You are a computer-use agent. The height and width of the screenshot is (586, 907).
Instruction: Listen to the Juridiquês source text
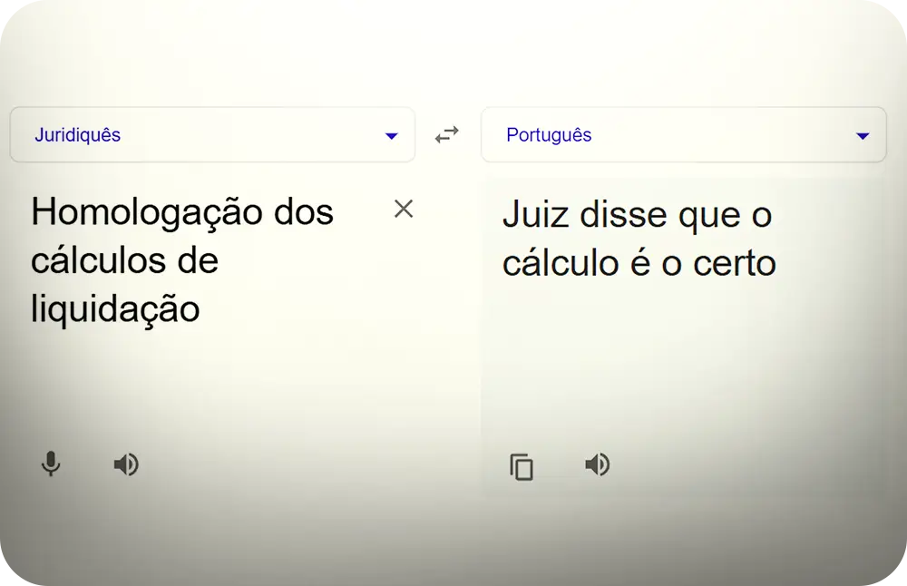(x=126, y=464)
